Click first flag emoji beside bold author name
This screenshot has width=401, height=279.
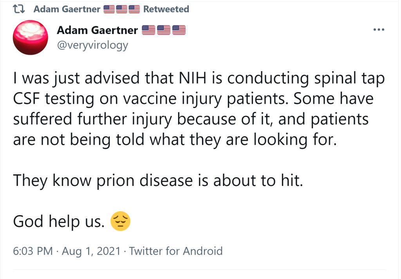[x=148, y=30]
